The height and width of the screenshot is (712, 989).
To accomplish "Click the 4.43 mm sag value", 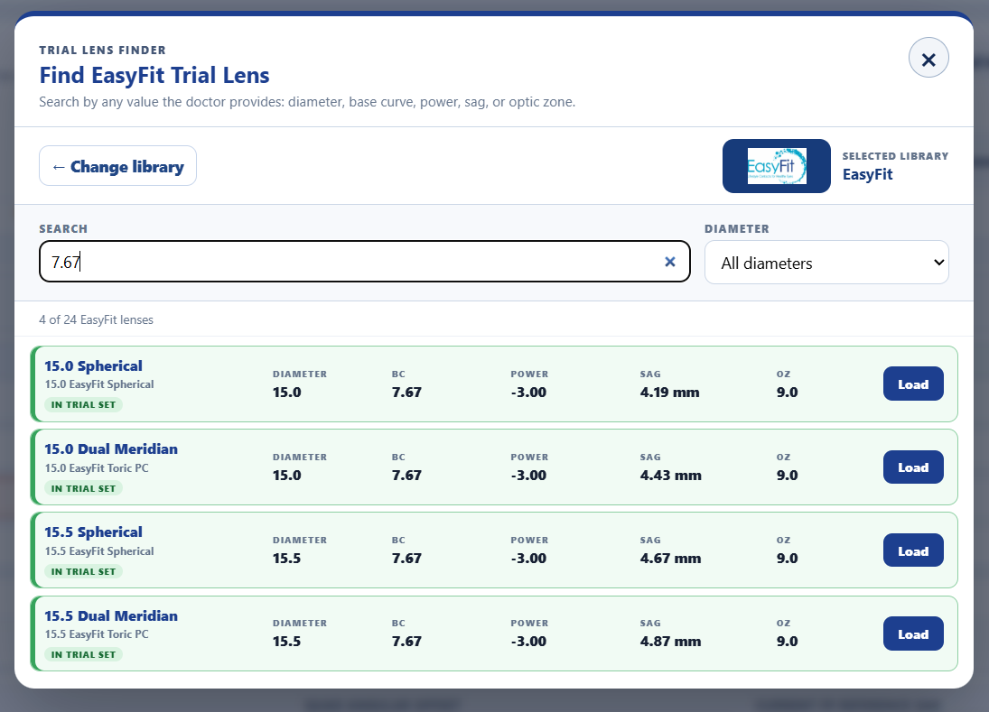I will pyautogui.click(x=670, y=476).
